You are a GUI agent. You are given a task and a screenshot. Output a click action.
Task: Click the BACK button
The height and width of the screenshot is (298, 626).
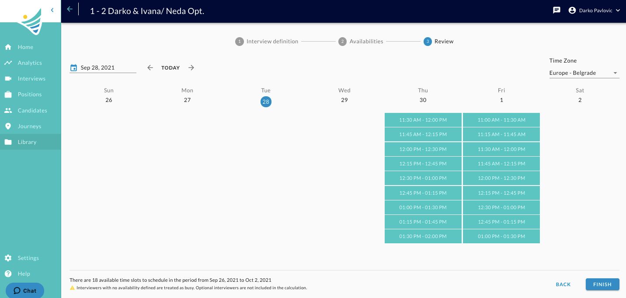(x=563, y=284)
